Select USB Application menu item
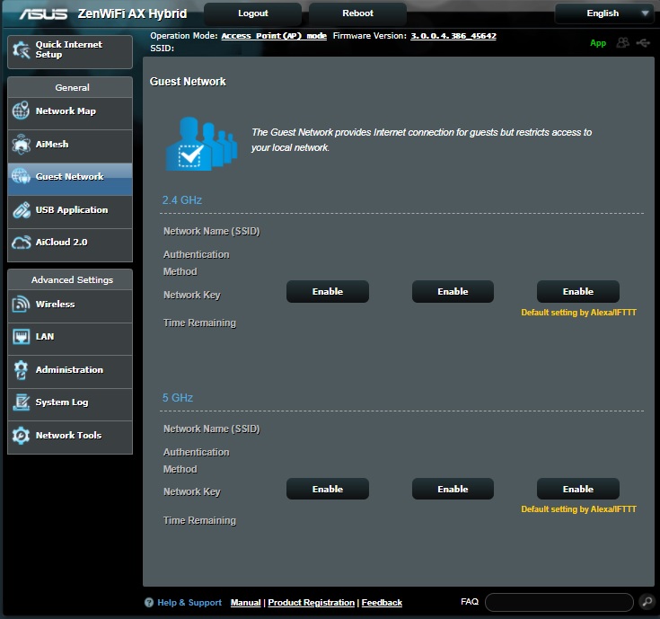 point(70,210)
